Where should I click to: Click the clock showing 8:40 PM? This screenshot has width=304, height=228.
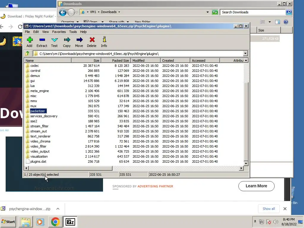[289, 219]
